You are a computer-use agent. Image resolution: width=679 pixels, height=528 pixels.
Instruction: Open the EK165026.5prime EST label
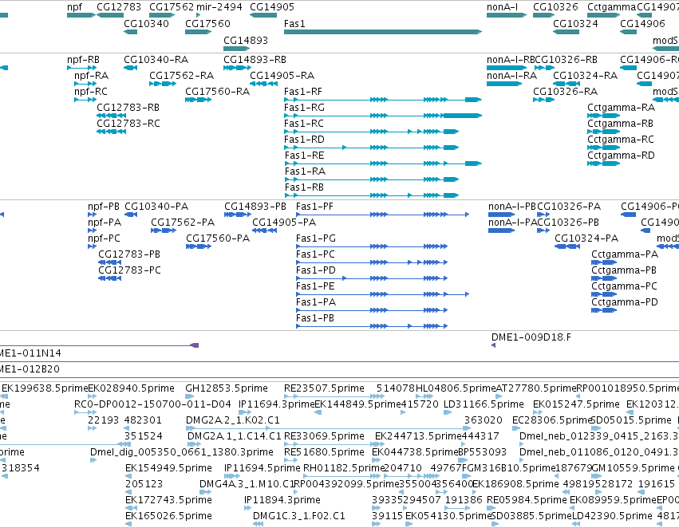pos(168,516)
